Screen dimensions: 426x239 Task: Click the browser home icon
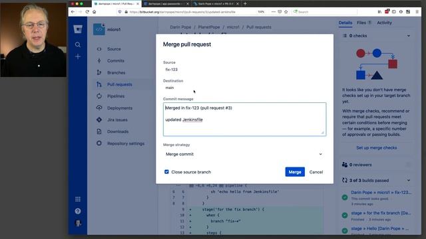95,12
